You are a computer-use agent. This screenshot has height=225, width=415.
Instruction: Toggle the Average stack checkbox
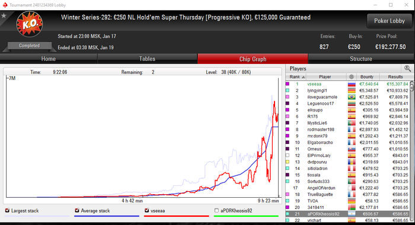pyautogui.click(x=77, y=210)
